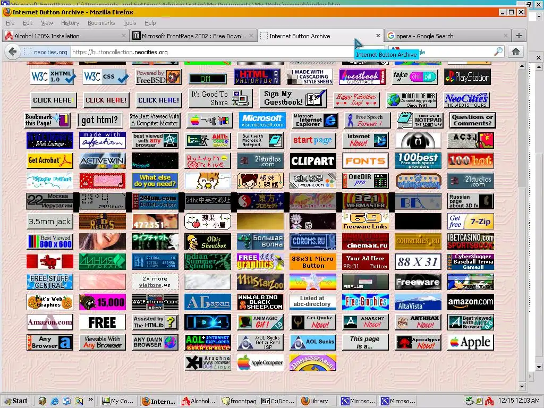Click the Firefox back arrow button
This screenshot has height=408, width=544.
coord(13,52)
